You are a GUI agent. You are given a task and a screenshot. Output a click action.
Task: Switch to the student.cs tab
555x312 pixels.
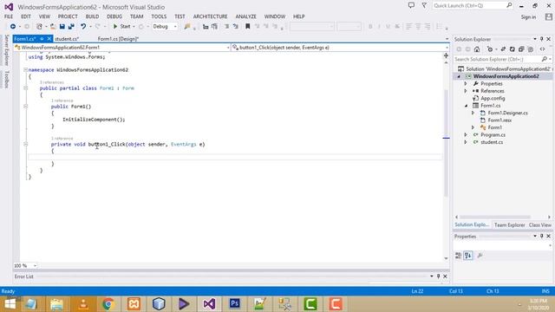click(x=67, y=39)
